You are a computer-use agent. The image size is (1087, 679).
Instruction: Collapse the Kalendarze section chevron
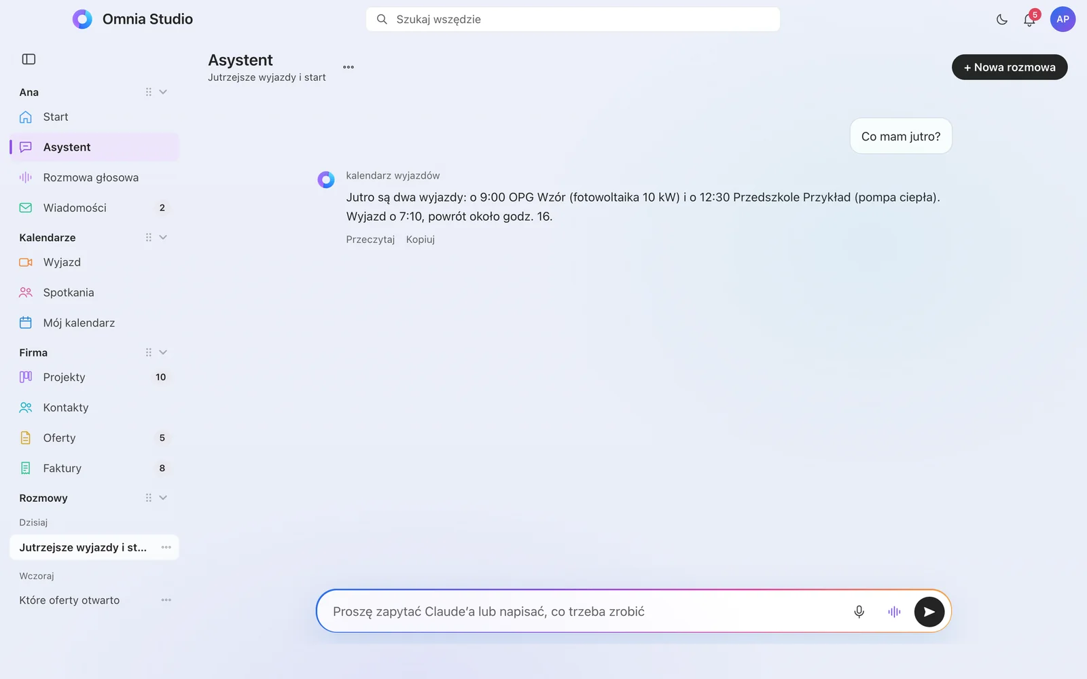pos(163,238)
